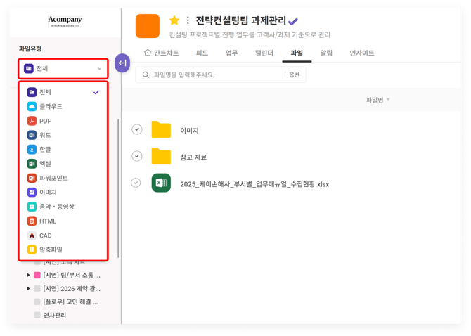
Task: Check the 참고 자료 folder checkbox
Action: 137,156
